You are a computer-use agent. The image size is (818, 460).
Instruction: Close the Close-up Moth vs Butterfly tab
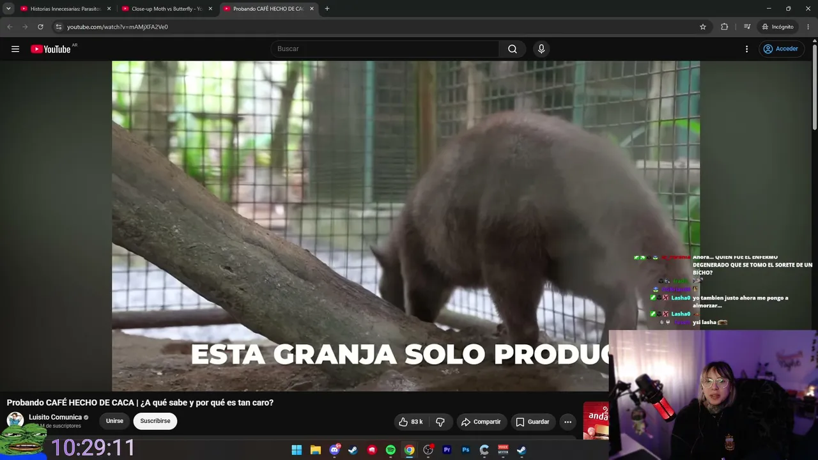[x=210, y=9]
